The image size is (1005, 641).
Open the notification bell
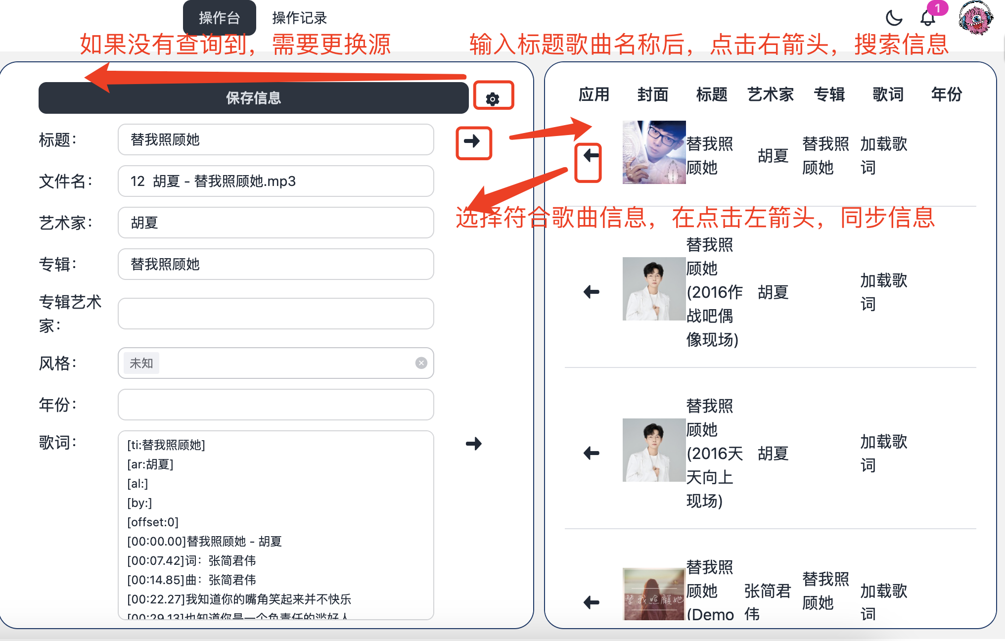coord(927,18)
